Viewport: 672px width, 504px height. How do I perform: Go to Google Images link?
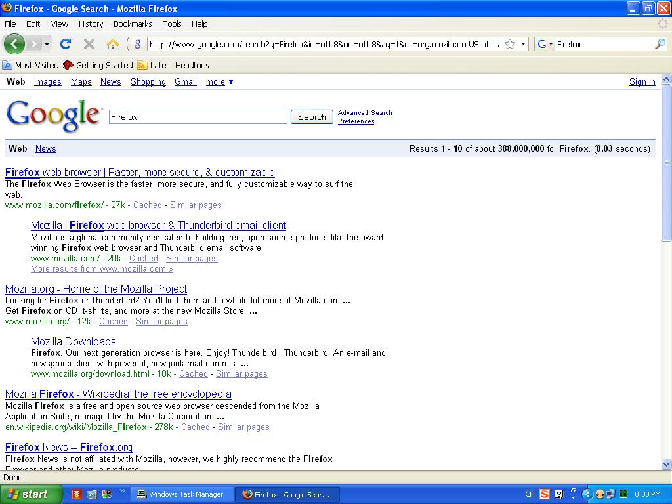point(47,82)
